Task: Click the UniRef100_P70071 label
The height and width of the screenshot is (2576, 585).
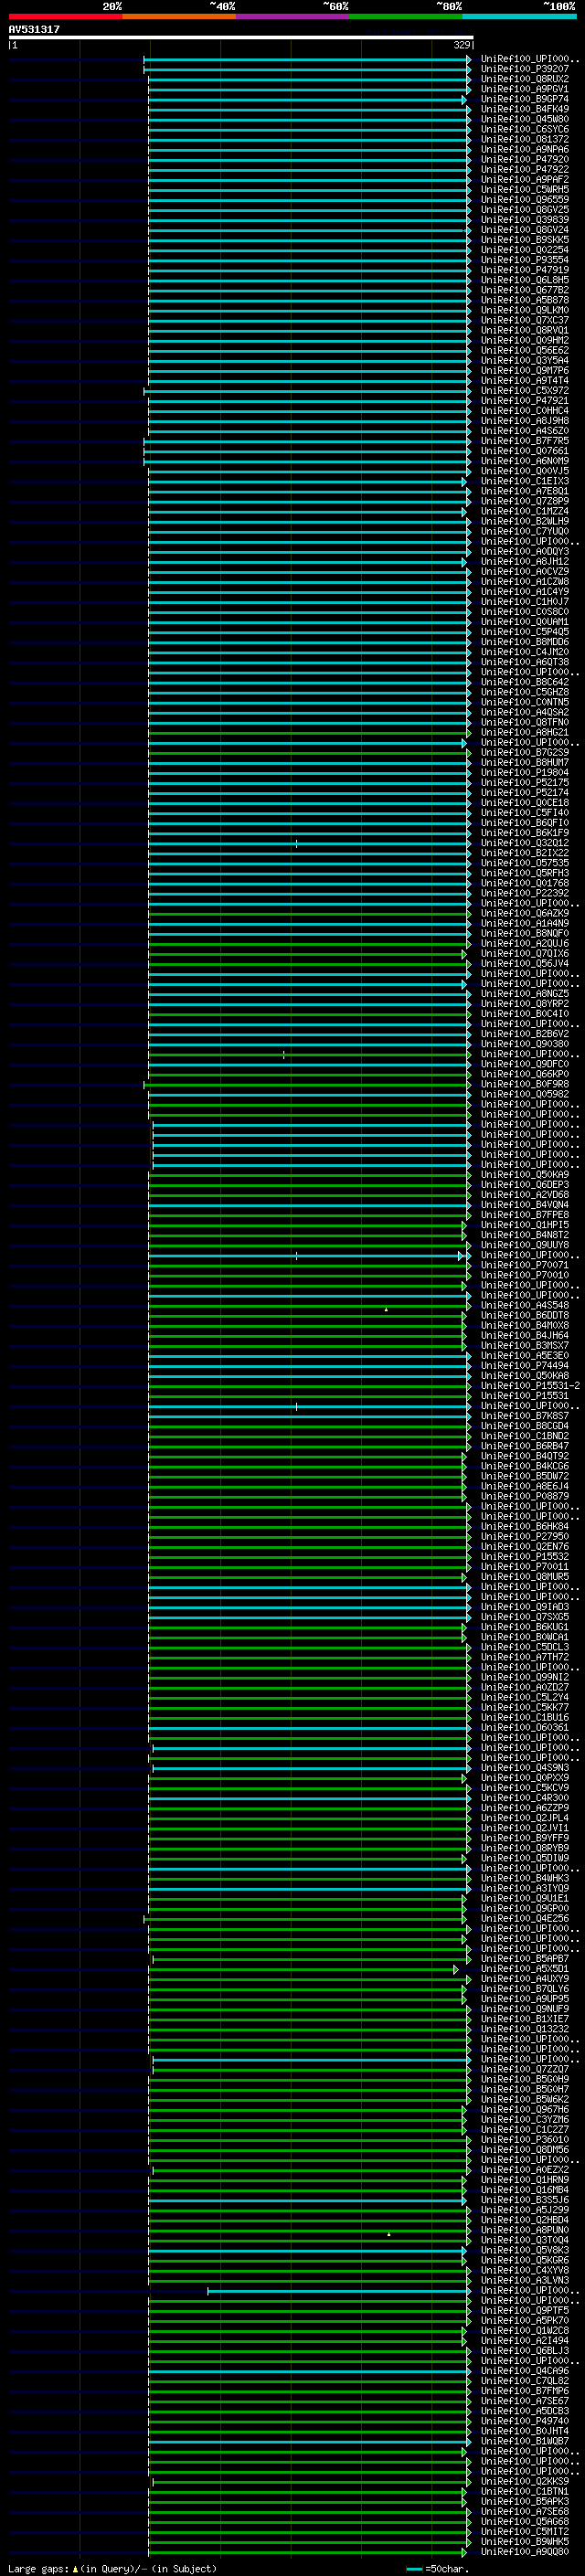Action: click(524, 1265)
